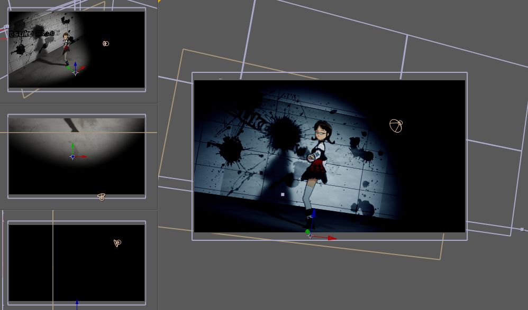Click green axis arrow in middle-left viewport

coord(72,146)
